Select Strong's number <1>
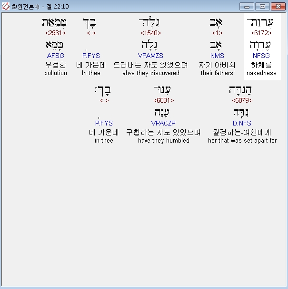The width and height of the screenshot is (288, 289). (217, 33)
